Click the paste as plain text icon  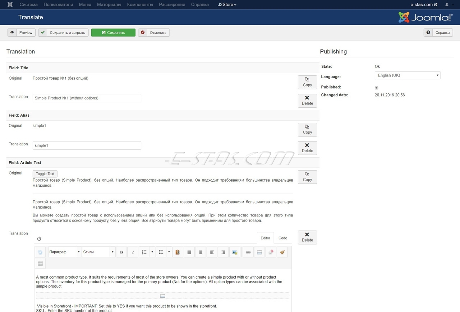(178, 252)
